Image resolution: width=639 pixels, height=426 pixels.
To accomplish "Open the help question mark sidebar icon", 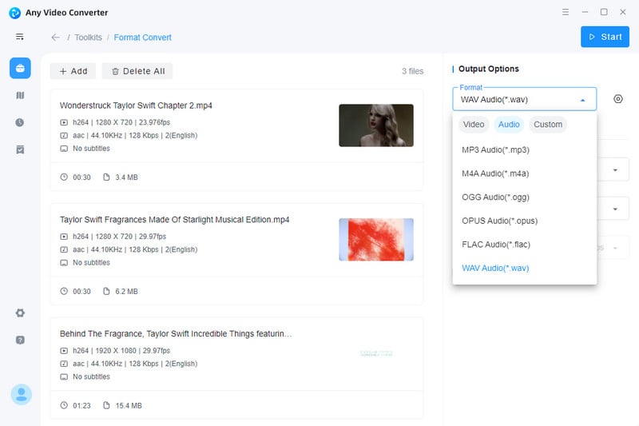I will (20, 340).
